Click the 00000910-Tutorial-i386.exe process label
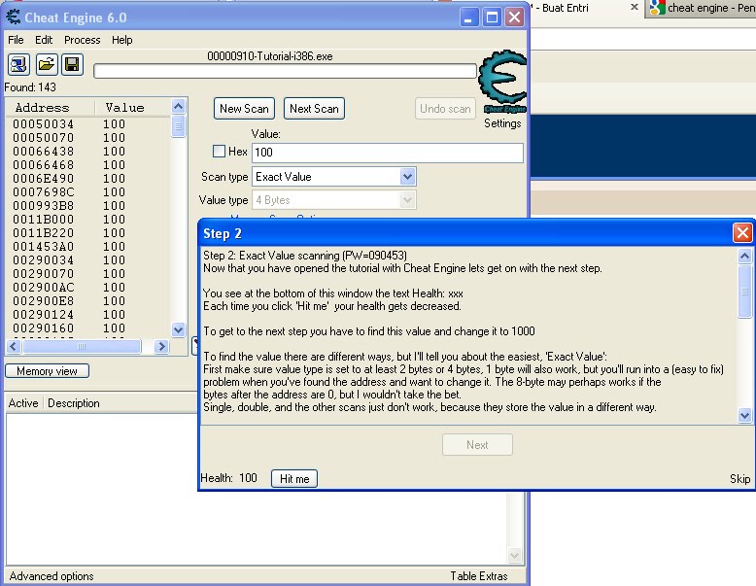This screenshot has width=756, height=586. tap(270, 56)
